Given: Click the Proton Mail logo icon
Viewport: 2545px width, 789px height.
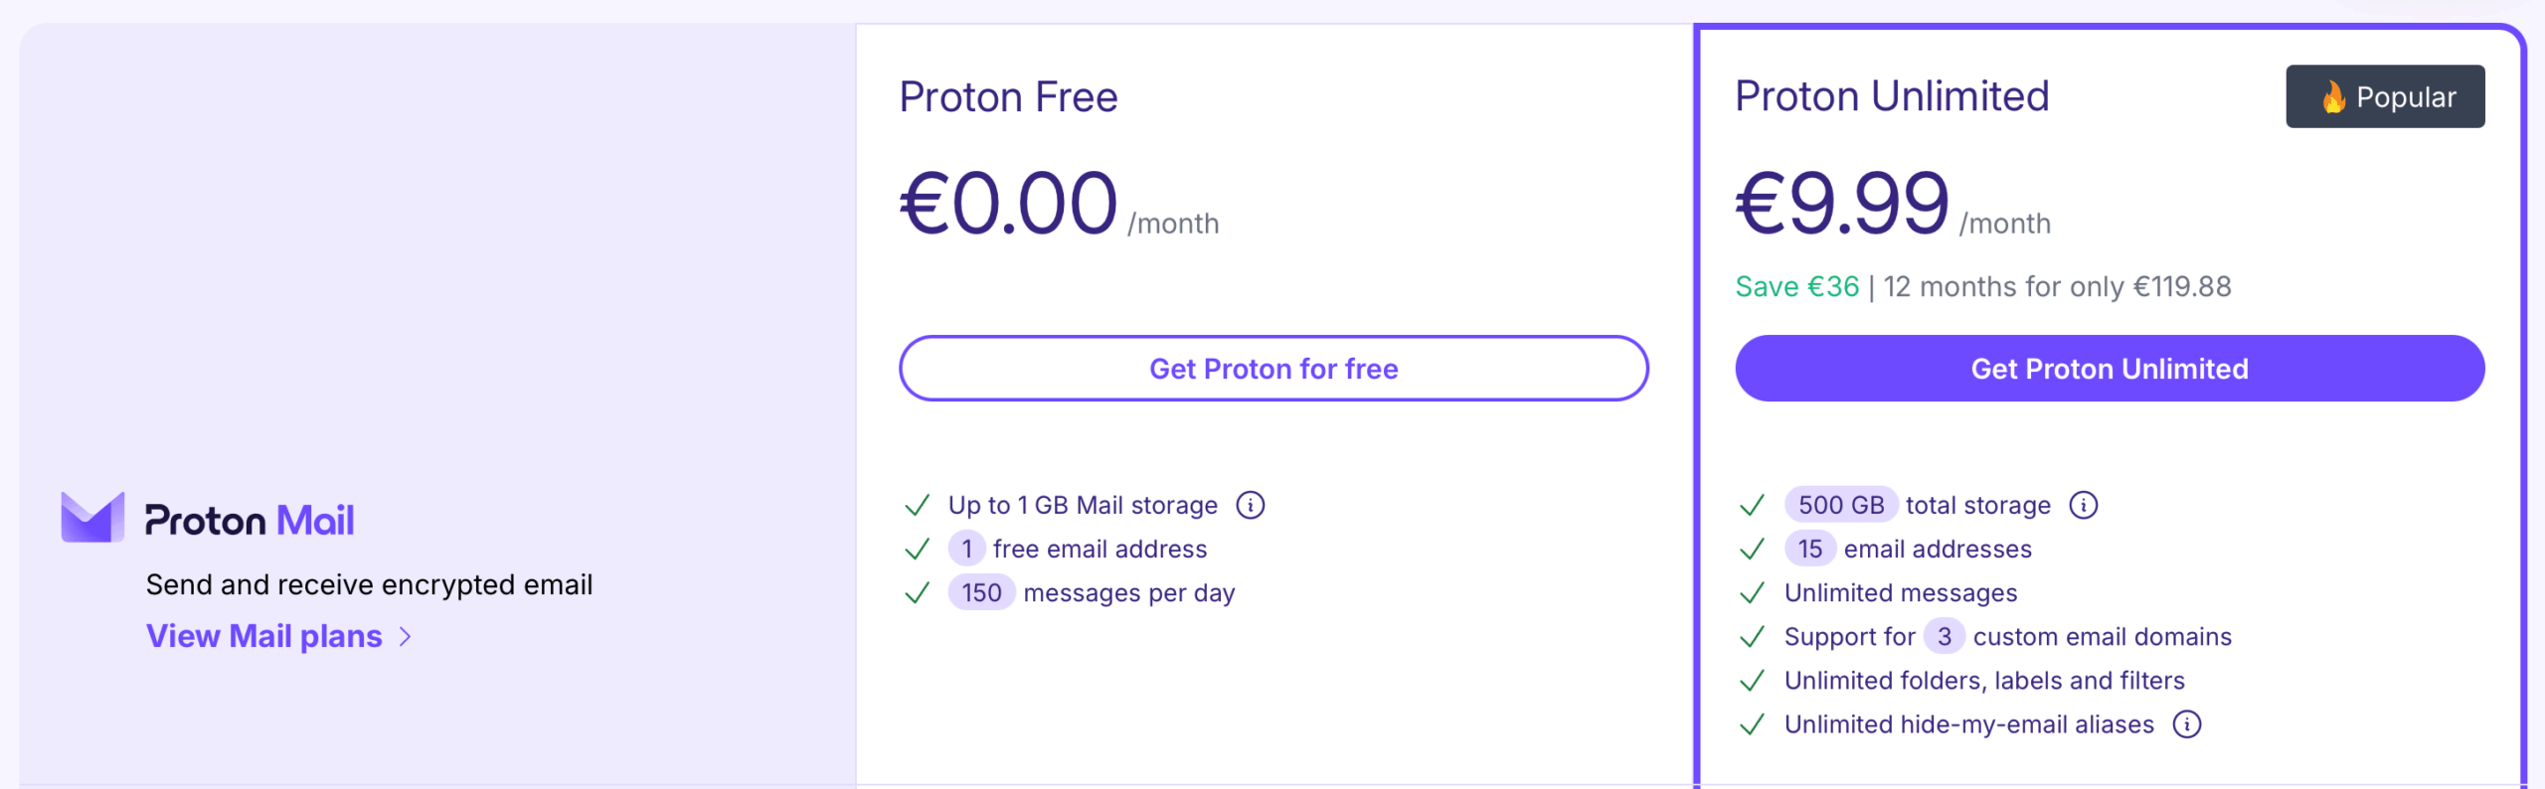Looking at the screenshot, I should pyautogui.click(x=92, y=515).
